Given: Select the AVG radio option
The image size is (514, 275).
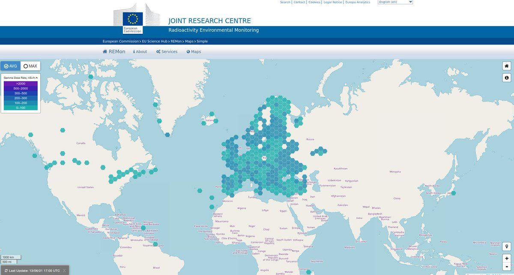Looking at the screenshot, I should (10, 66).
